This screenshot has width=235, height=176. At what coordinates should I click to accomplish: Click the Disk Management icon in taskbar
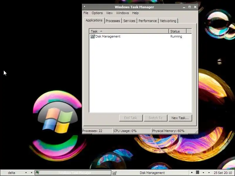click(114, 173)
